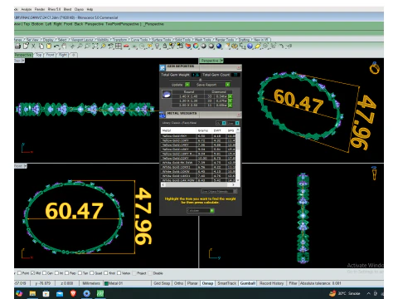Click the padlock Lock Objects icon

click(x=165, y=47)
